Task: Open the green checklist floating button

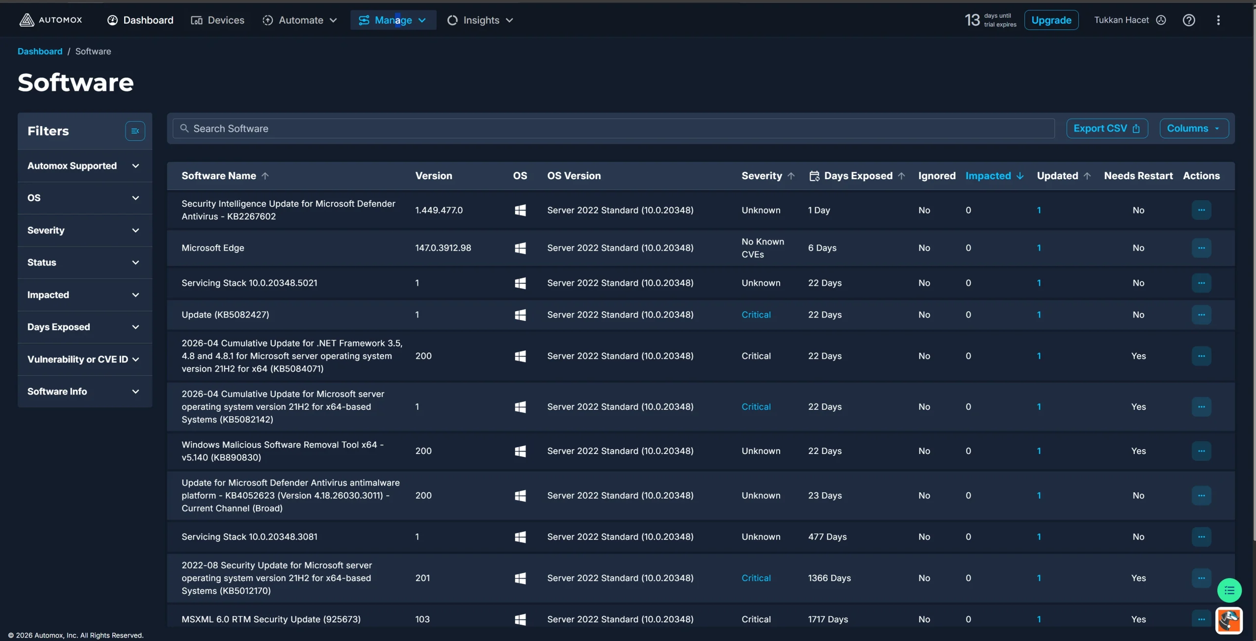Action: click(1229, 590)
